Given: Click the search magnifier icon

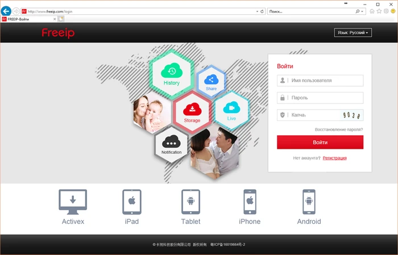Looking at the screenshot, I should click(358, 11).
